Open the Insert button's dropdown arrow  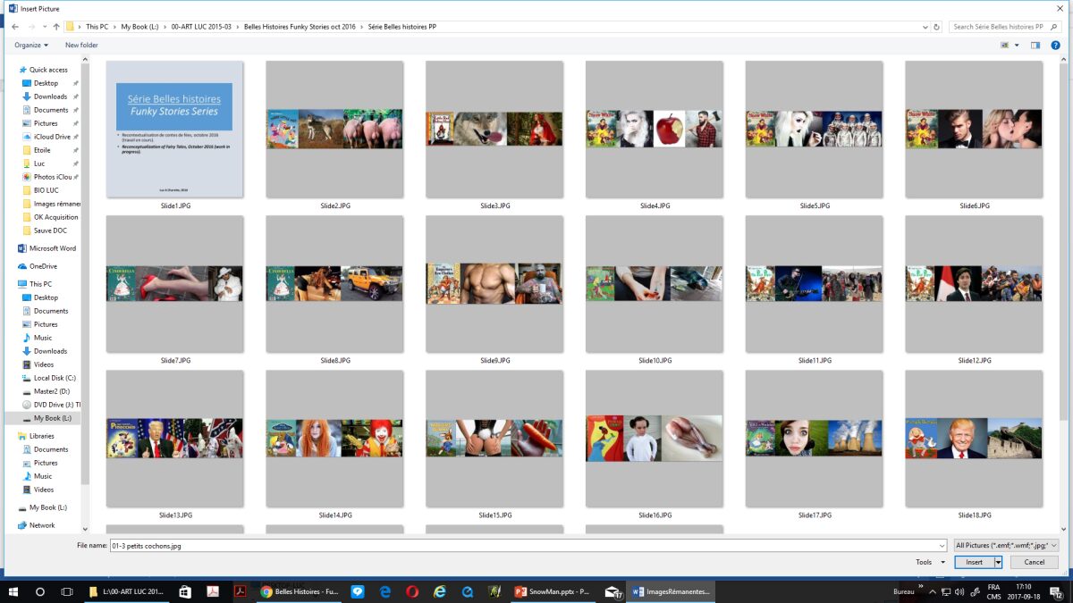click(998, 562)
